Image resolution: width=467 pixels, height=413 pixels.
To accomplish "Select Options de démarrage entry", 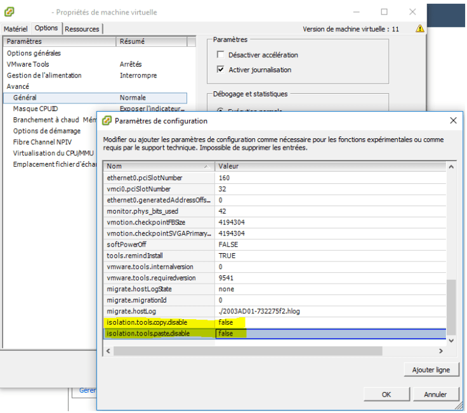I will click(46, 131).
